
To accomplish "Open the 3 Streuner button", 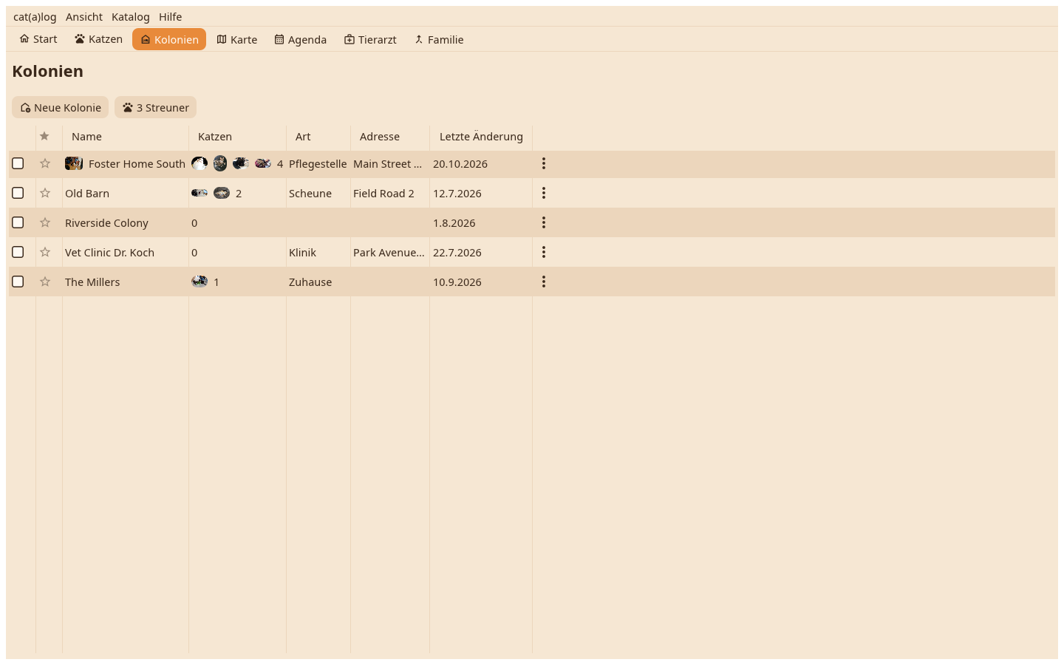I will click(156, 107).
